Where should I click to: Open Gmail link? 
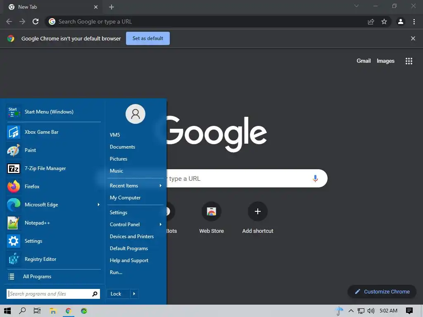(364, 61)
